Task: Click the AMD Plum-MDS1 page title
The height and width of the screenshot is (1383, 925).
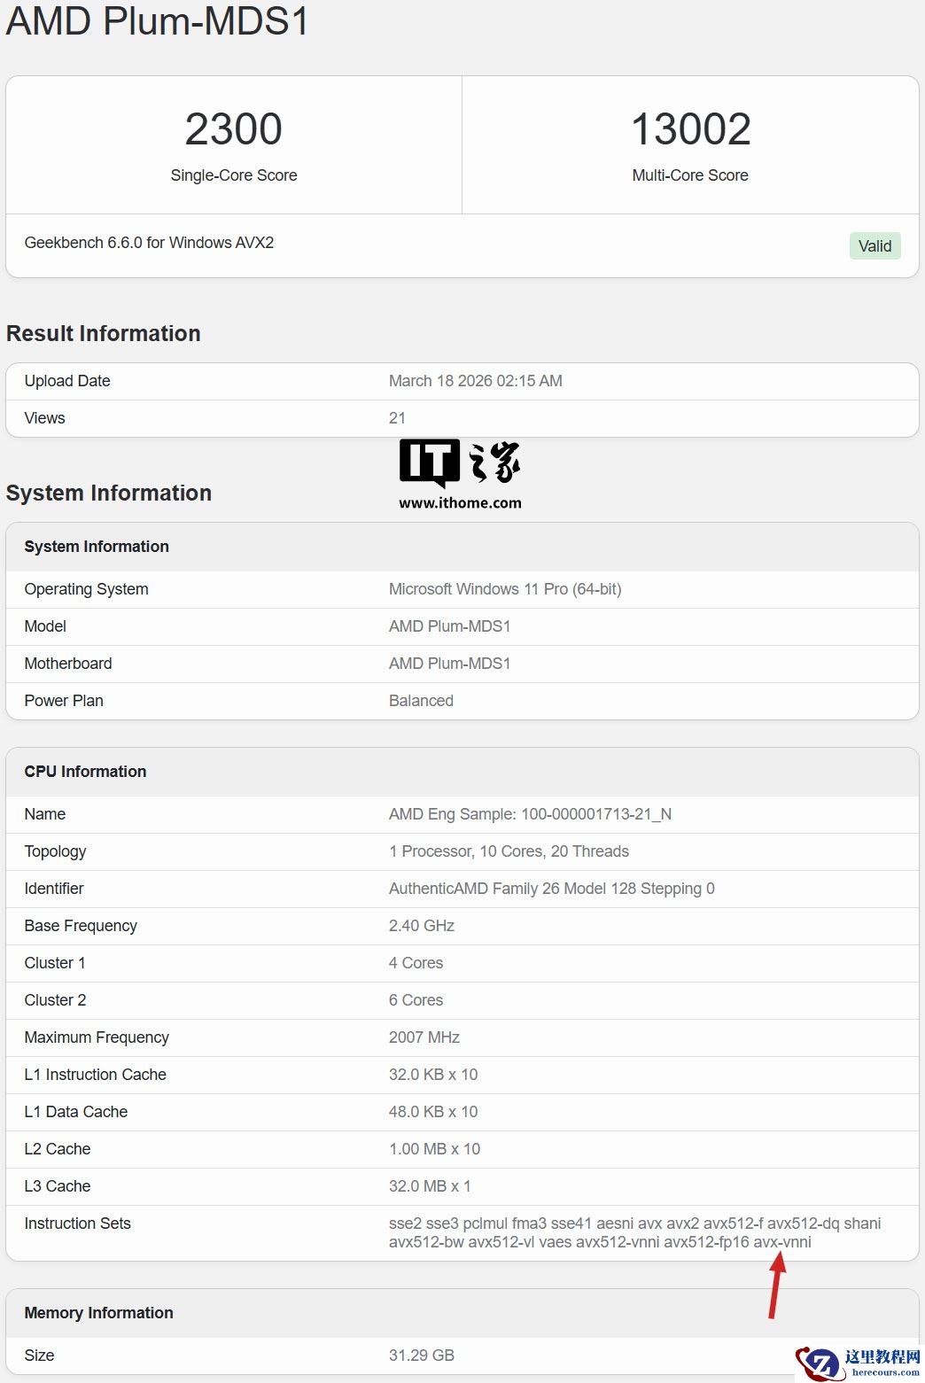Action: coord(158,21)
